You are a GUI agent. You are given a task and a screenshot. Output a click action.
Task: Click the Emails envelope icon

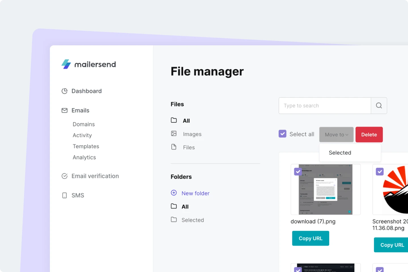pos(65,110)
